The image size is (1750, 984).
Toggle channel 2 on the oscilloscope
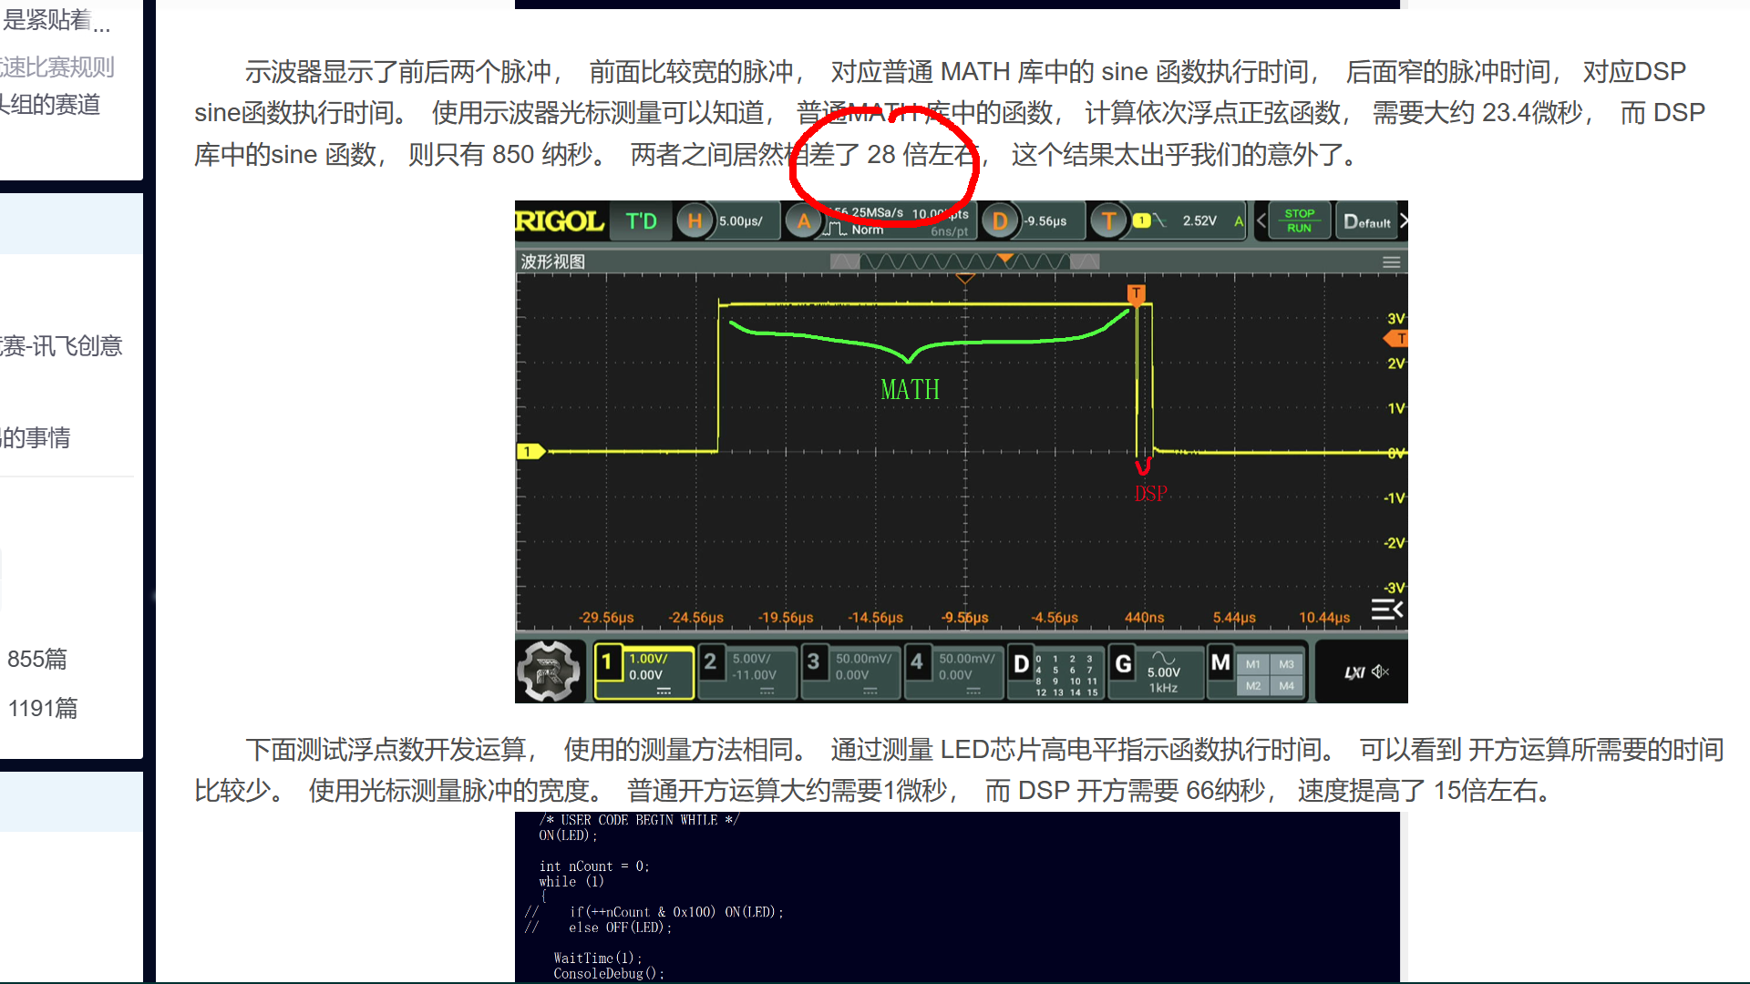pos(710,662)
